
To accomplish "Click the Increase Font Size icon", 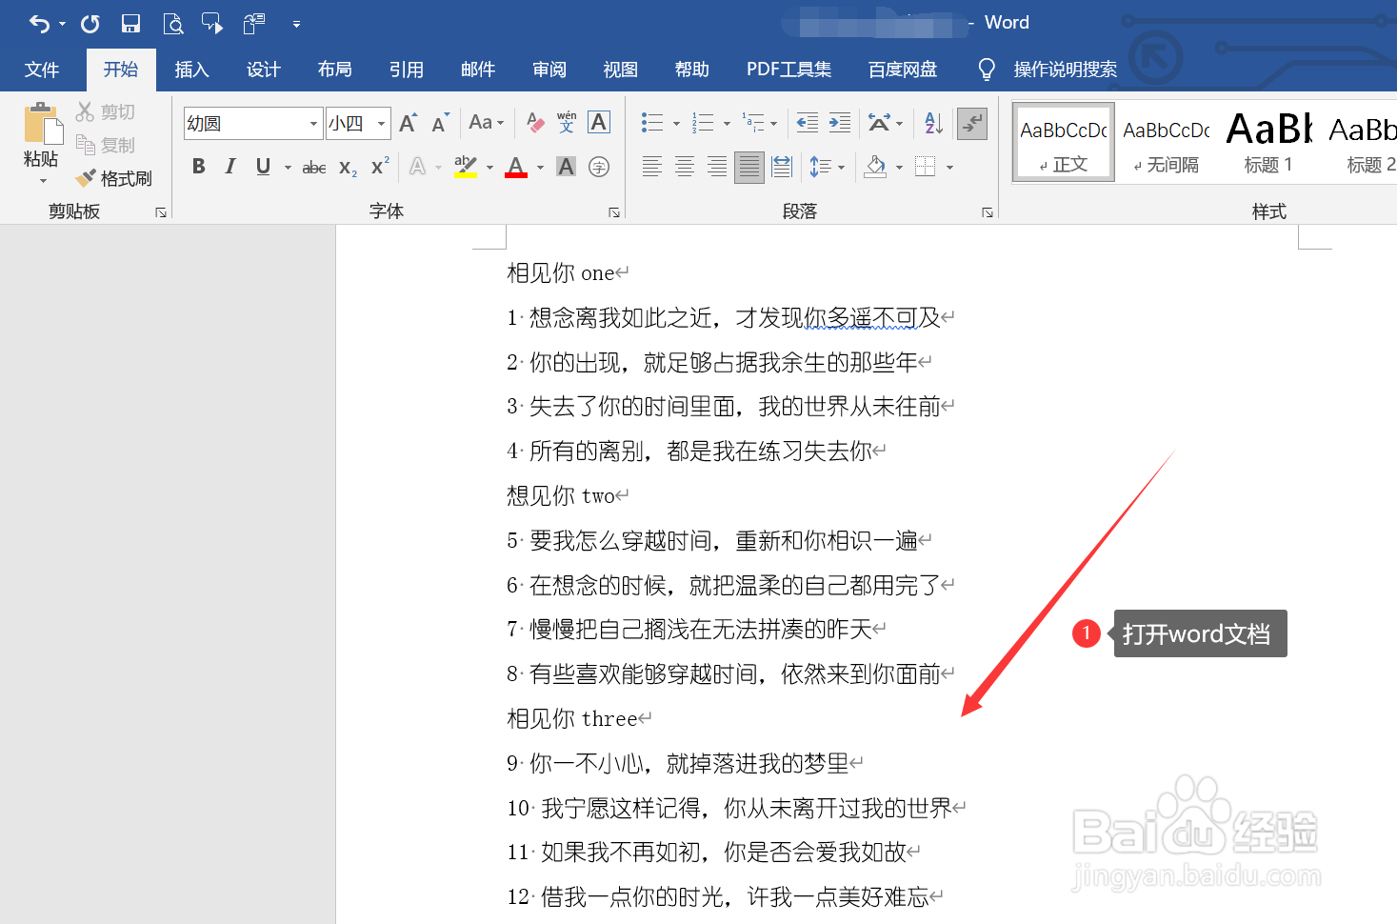I will pos(407,122).
